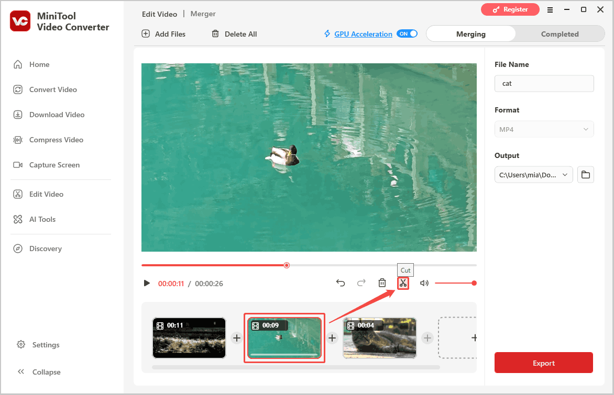Redo the last edit
Screen dimensions: 614x395
coord(361,283)
